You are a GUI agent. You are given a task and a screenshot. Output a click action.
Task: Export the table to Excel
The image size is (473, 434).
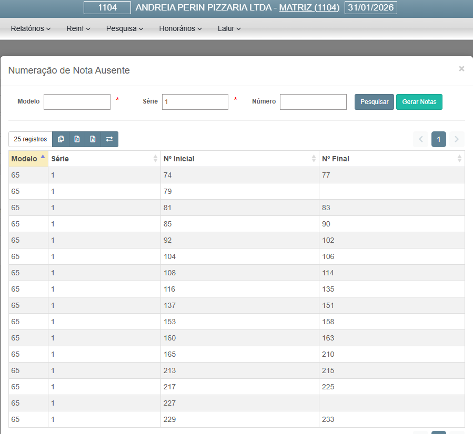point(93,139)
